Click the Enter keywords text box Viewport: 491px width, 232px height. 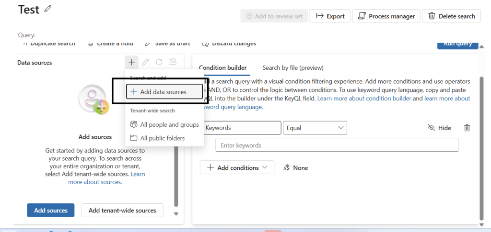[337, 145]
